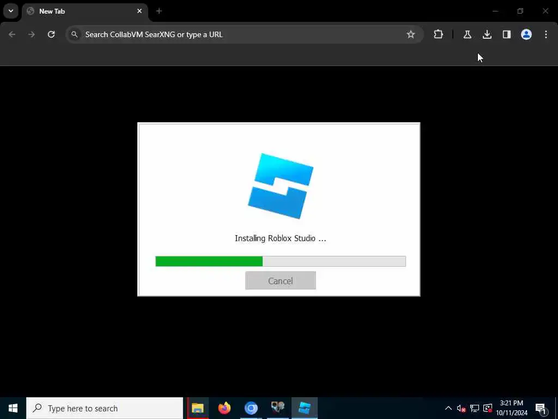The image size is (558, 419).
Task: Click the search icon in address bar
Action: click(x=74, y=34)
